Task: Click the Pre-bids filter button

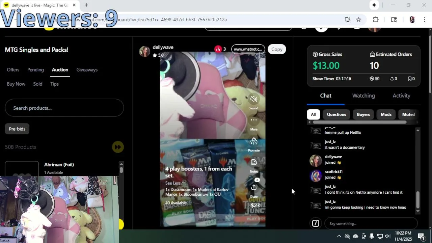Action: click(17, 129)
